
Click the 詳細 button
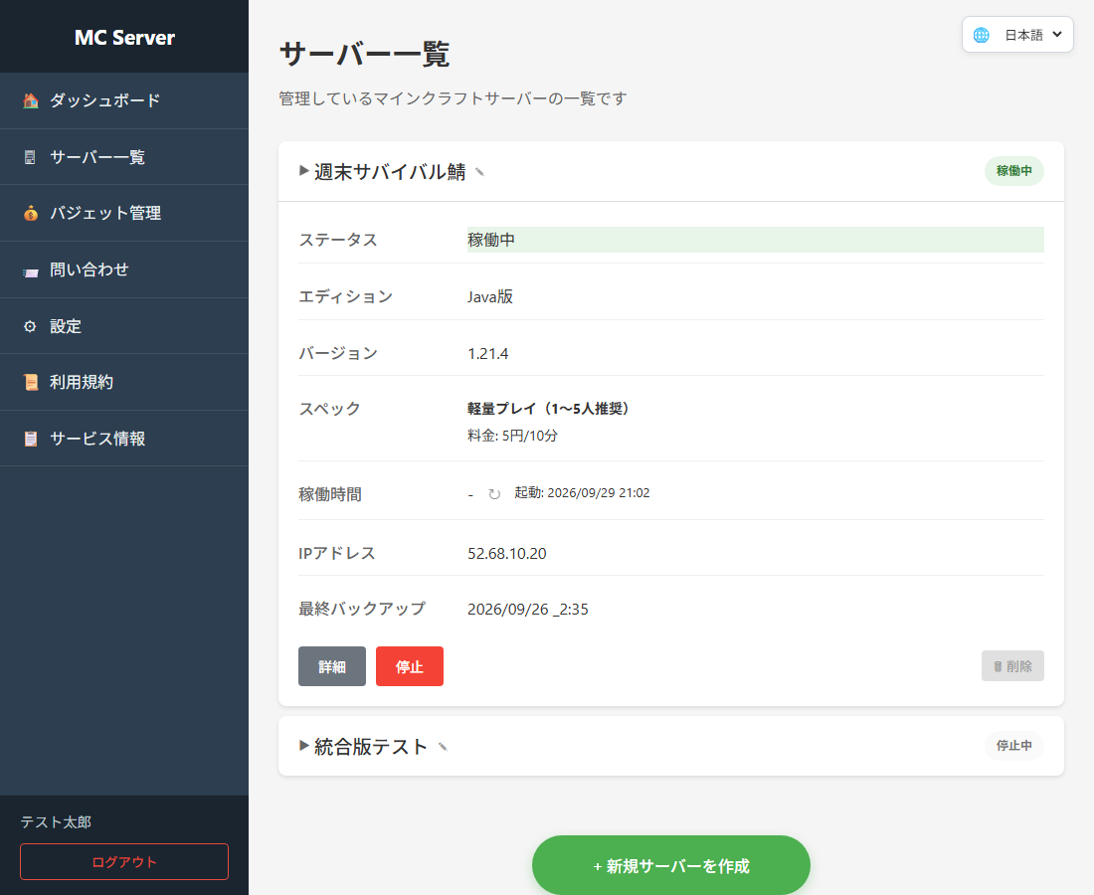[332, 666]
